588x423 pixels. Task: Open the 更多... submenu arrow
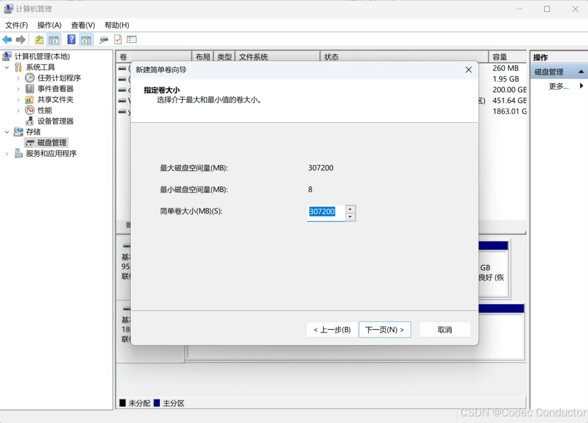(x=581, y=86)
